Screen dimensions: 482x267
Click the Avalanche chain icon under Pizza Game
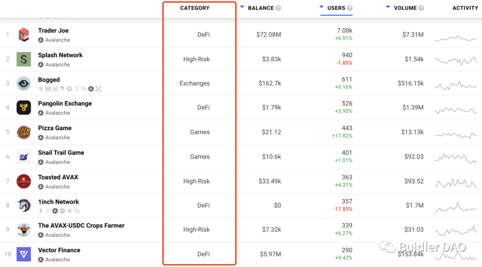(x=41, y=137)
